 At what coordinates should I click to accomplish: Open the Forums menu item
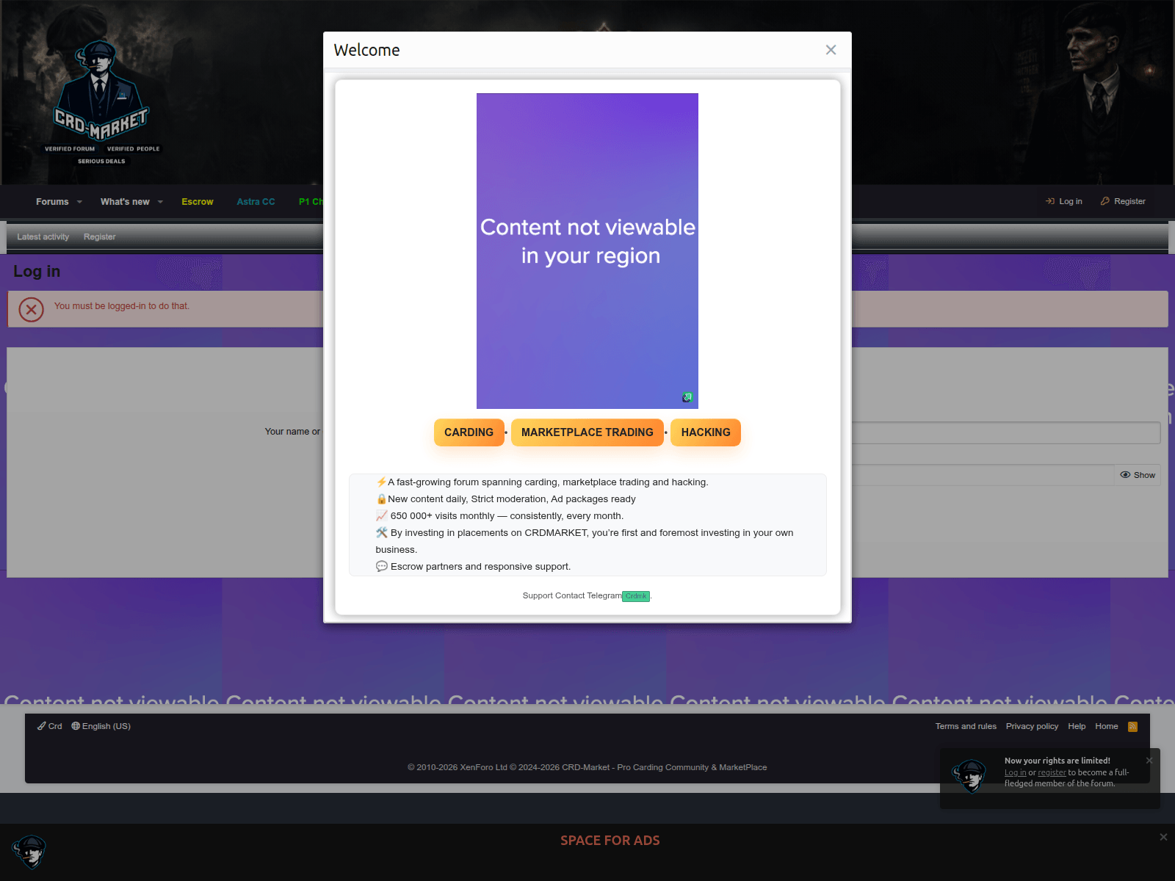[x=52, y=202]
